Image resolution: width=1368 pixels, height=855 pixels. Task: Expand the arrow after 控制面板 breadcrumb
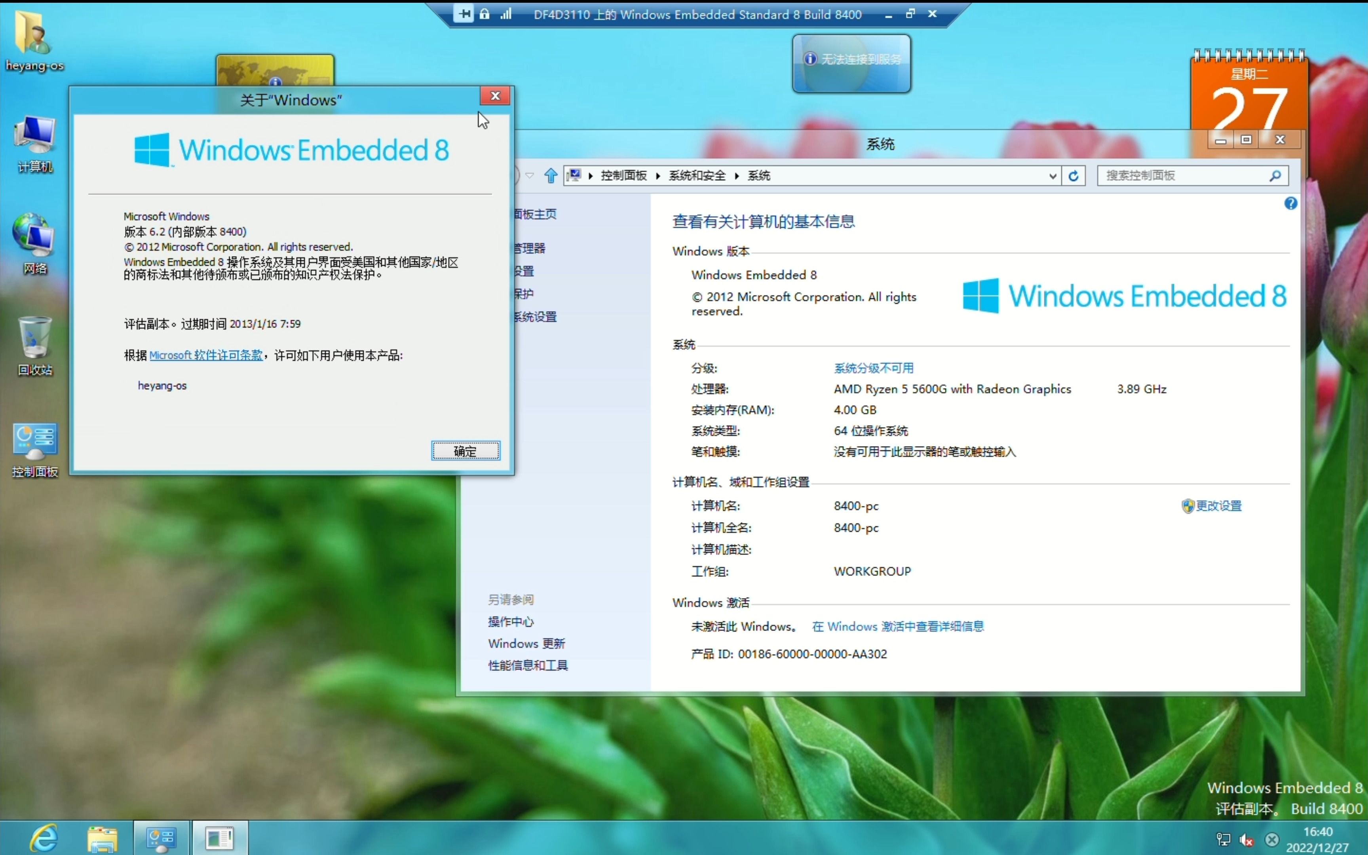[658, 176]
